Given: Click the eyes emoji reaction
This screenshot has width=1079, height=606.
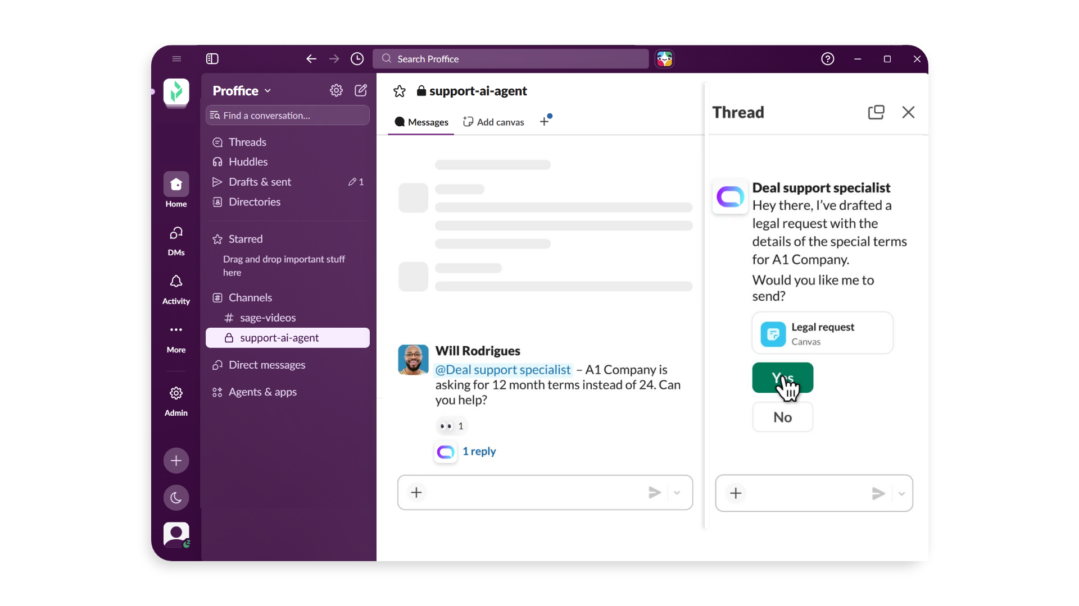Looking at the screenshot, I should click(x=452, y=426).
